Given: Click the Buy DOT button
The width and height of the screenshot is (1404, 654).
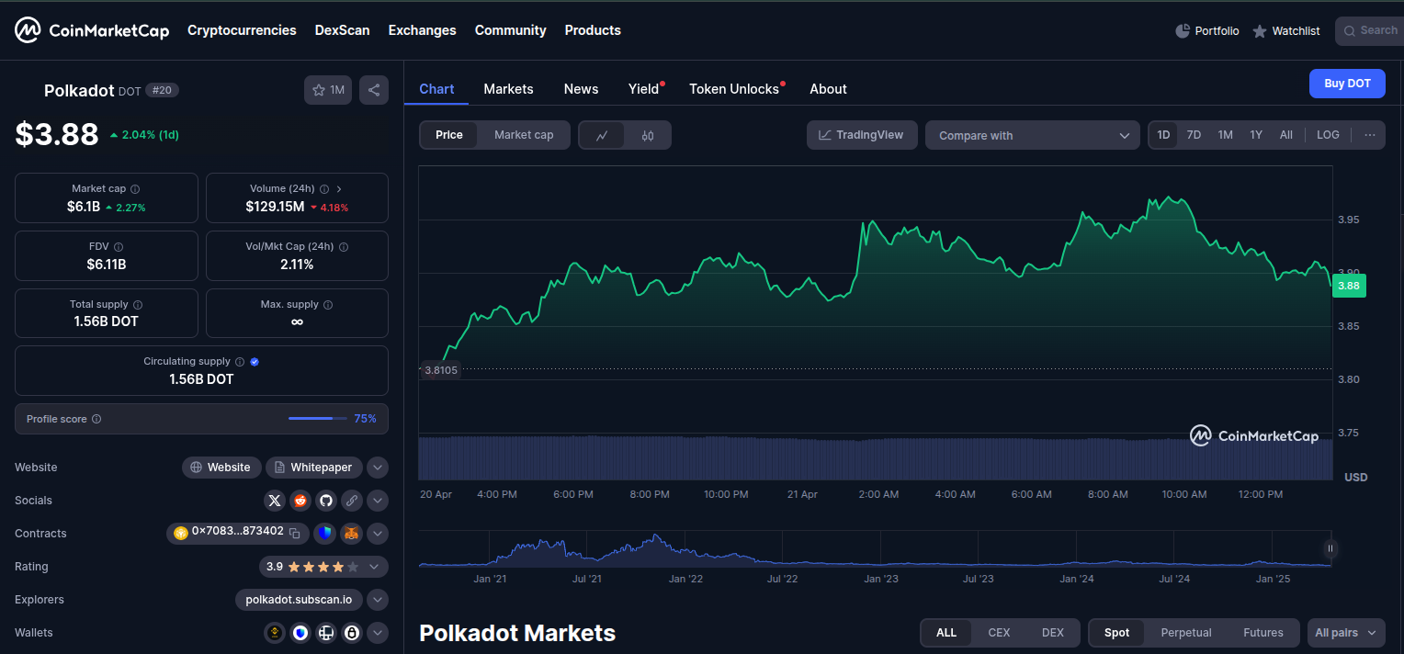Looking at the screenshot, I should 1347,84.
